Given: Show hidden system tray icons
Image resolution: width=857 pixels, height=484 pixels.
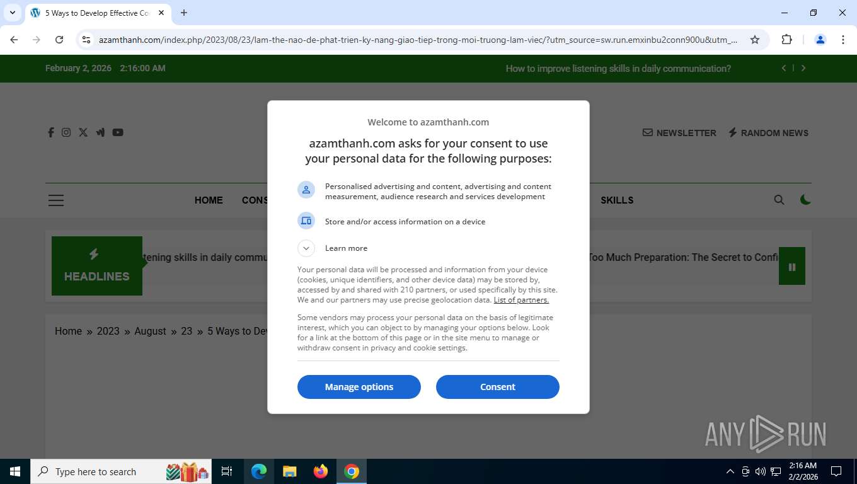Looking at the screenshot, I should (730, 471).
